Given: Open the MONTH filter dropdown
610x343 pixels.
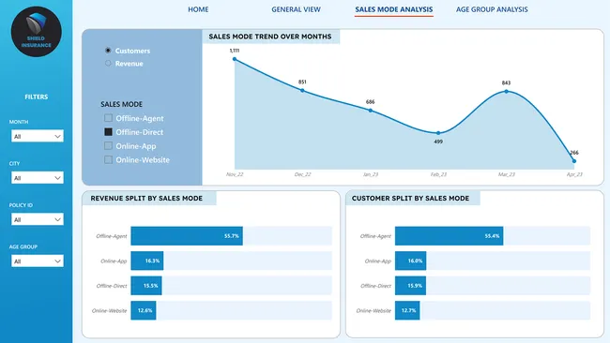Looking at the screenshot, I should (38, 136).
